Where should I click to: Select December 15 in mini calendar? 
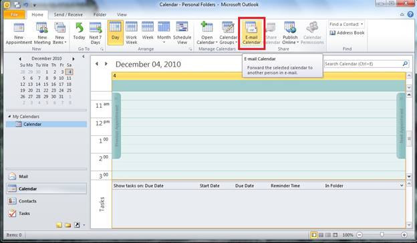45,85
